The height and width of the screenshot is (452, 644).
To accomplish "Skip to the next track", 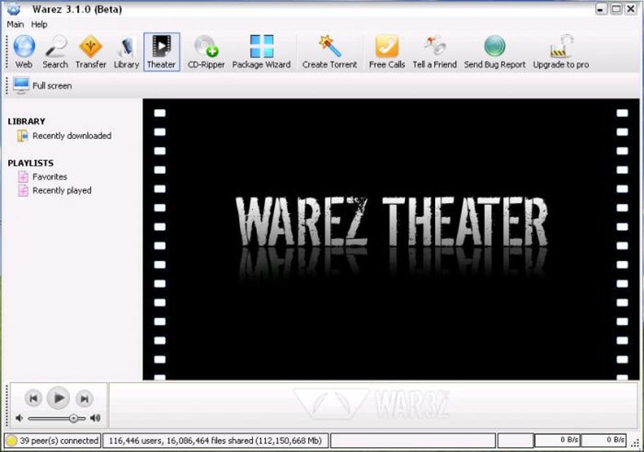I will (x=84, y=398).
